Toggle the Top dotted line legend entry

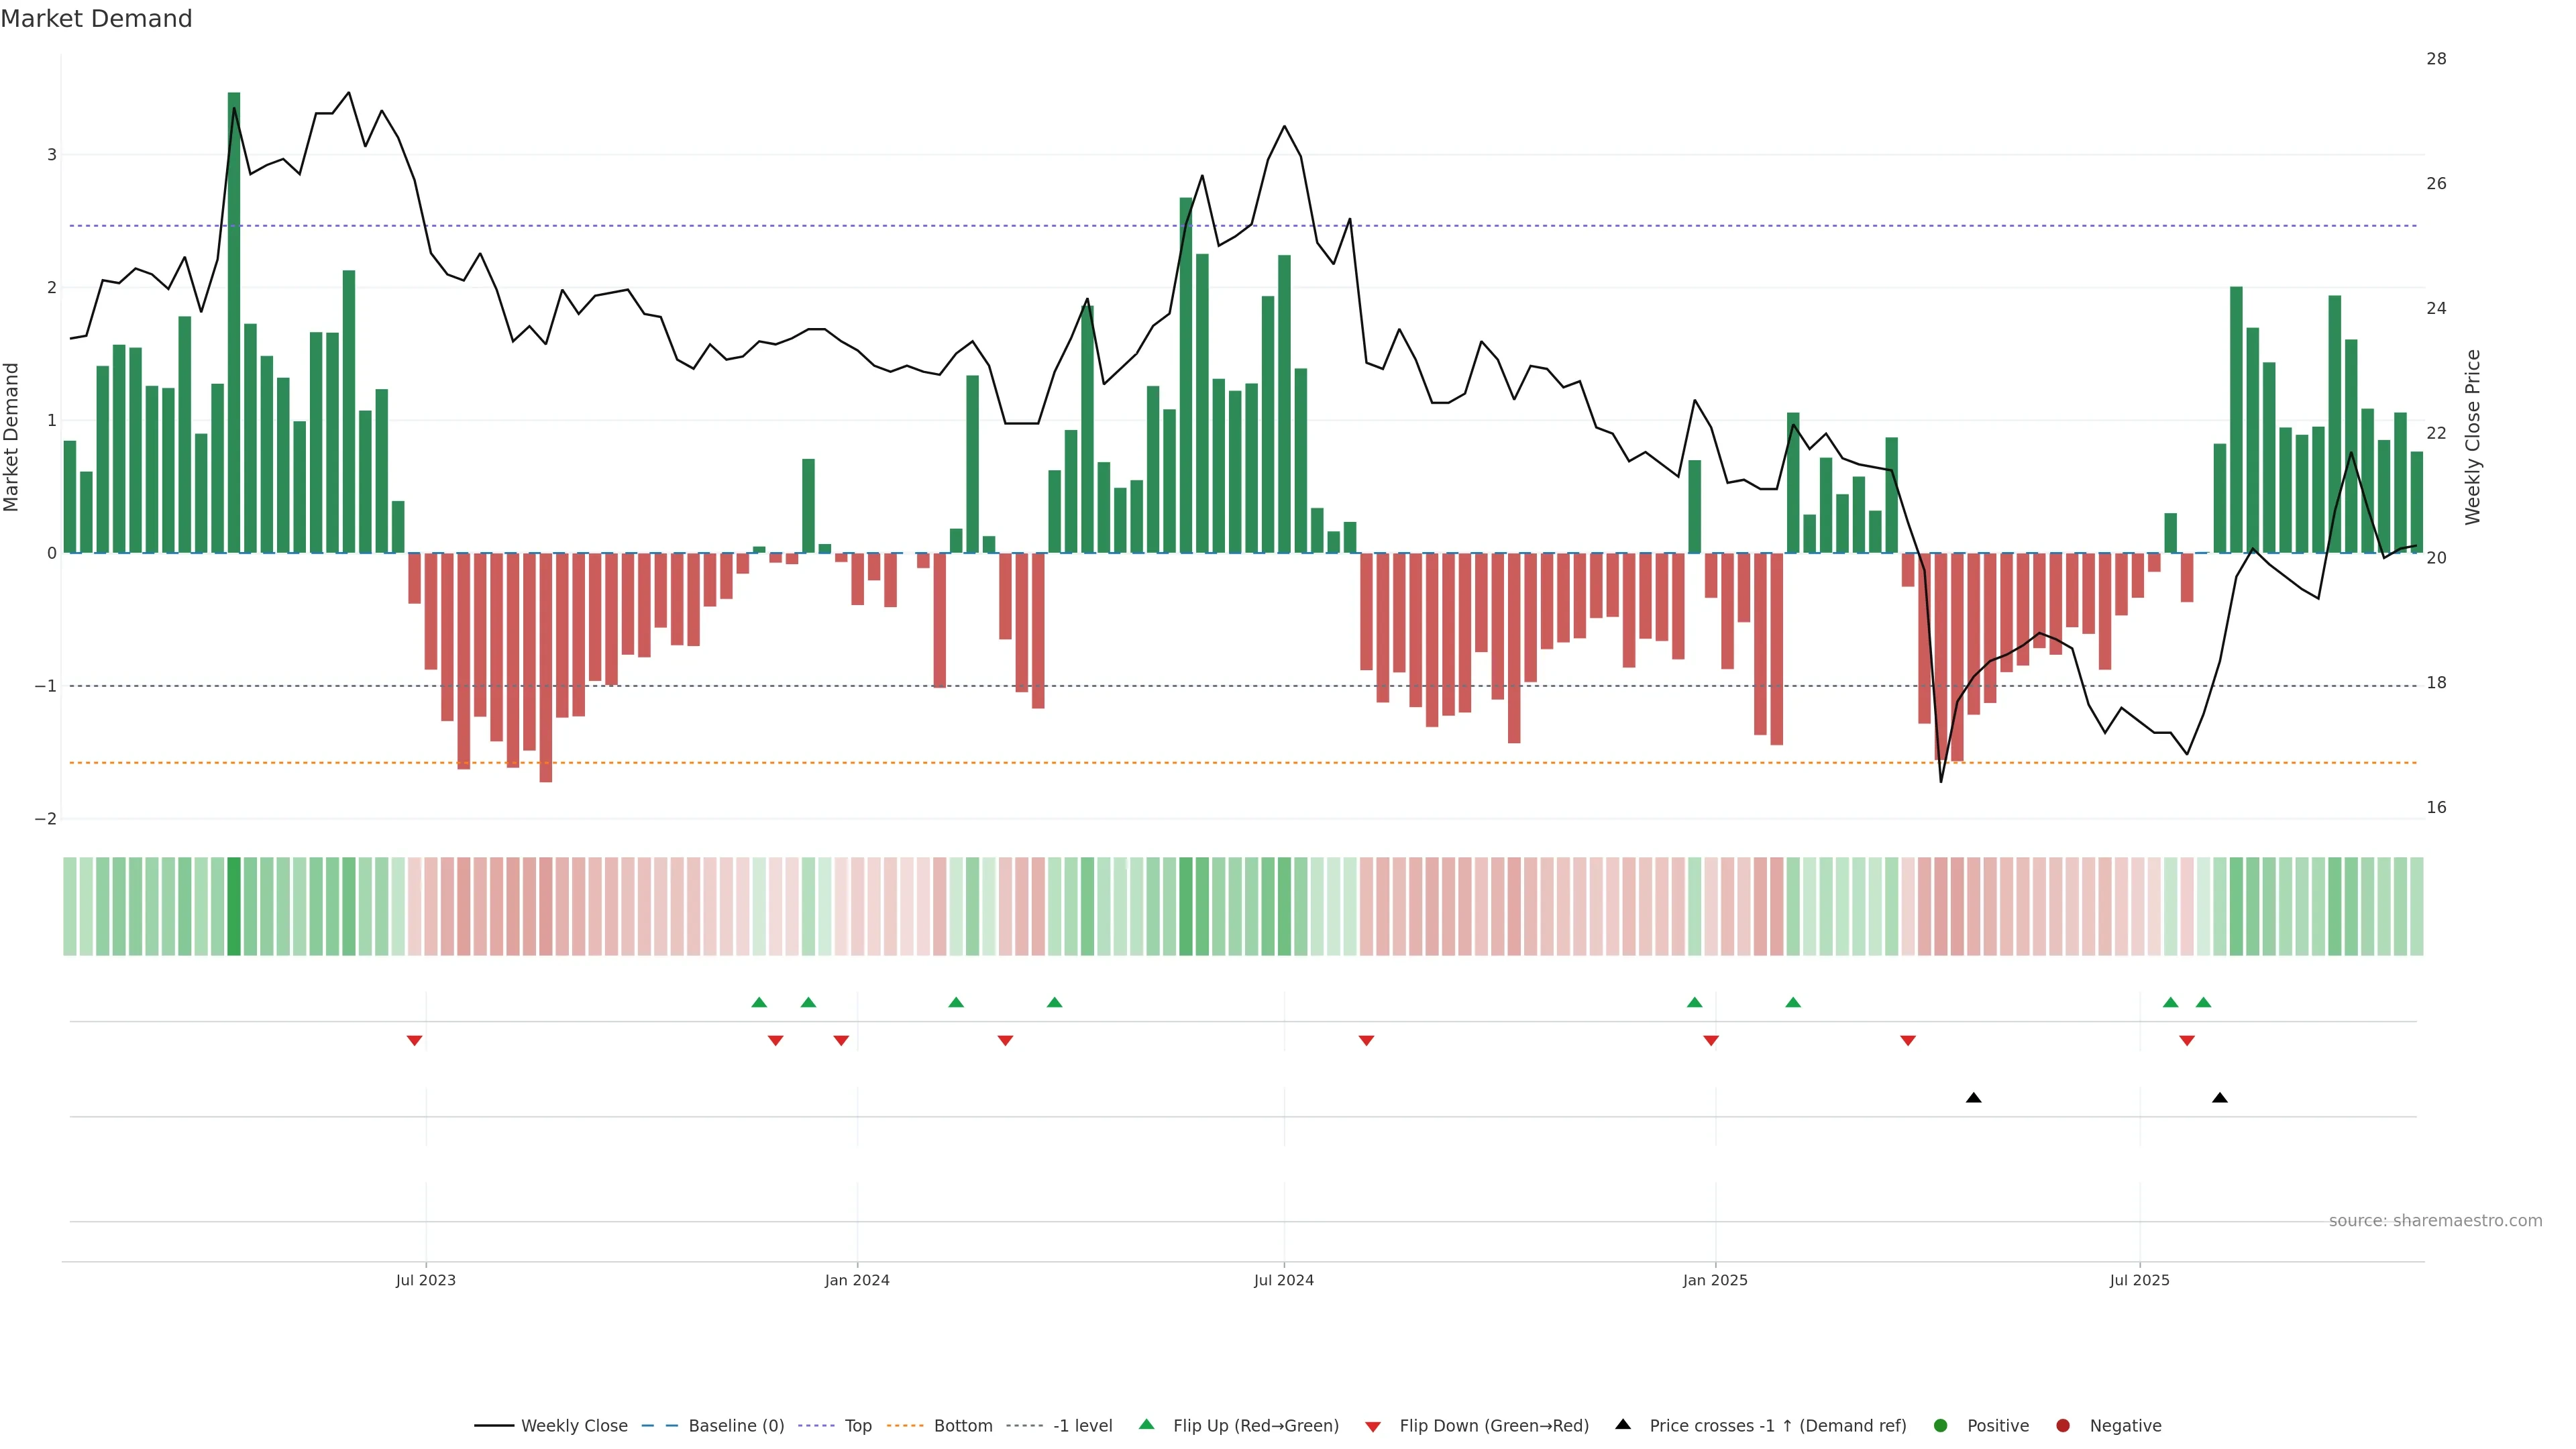pyautogui.click(x=857, y=1426)
